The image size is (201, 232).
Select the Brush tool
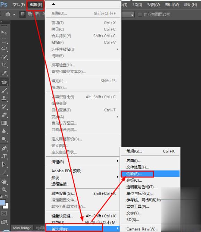(4, 90)
